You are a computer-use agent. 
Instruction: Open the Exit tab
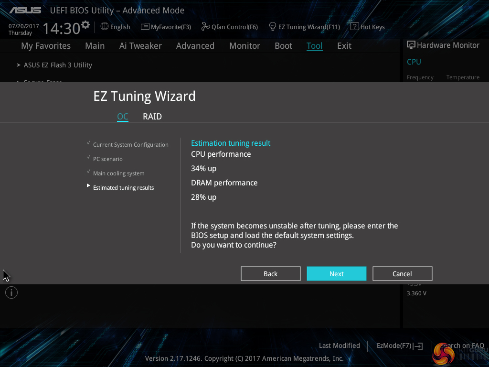pyautogui.click(x=344, y=46)
